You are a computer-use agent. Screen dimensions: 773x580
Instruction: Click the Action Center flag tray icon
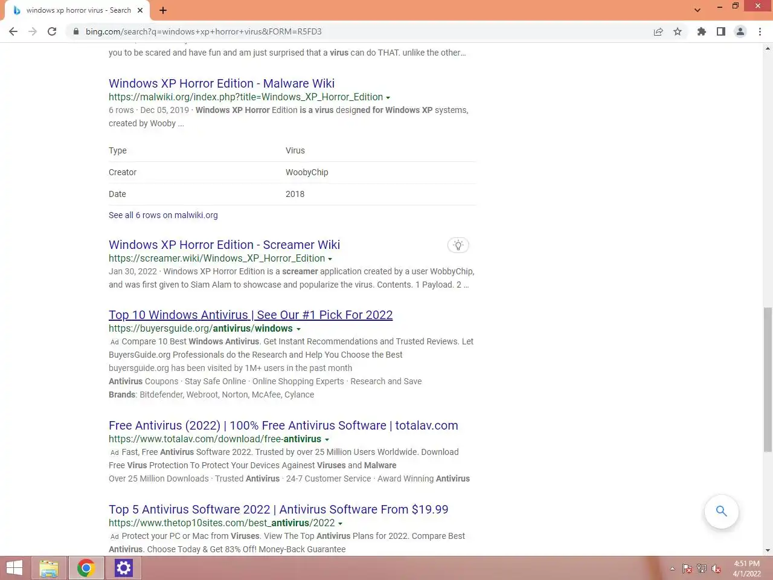687,569
